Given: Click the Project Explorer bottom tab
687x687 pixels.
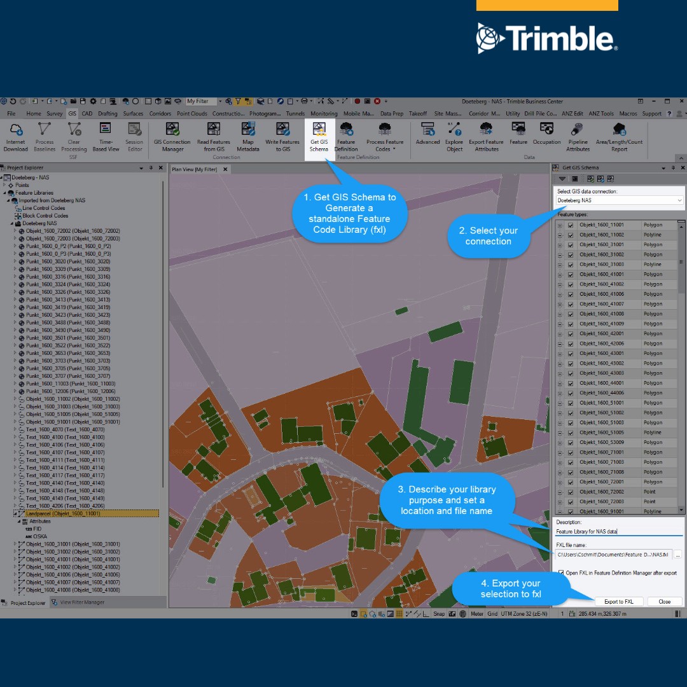Looking at the screenshot, I should click(x=24, y=603).
